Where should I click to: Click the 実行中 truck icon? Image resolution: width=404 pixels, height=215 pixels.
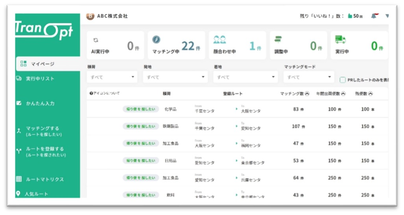[340, 40]
